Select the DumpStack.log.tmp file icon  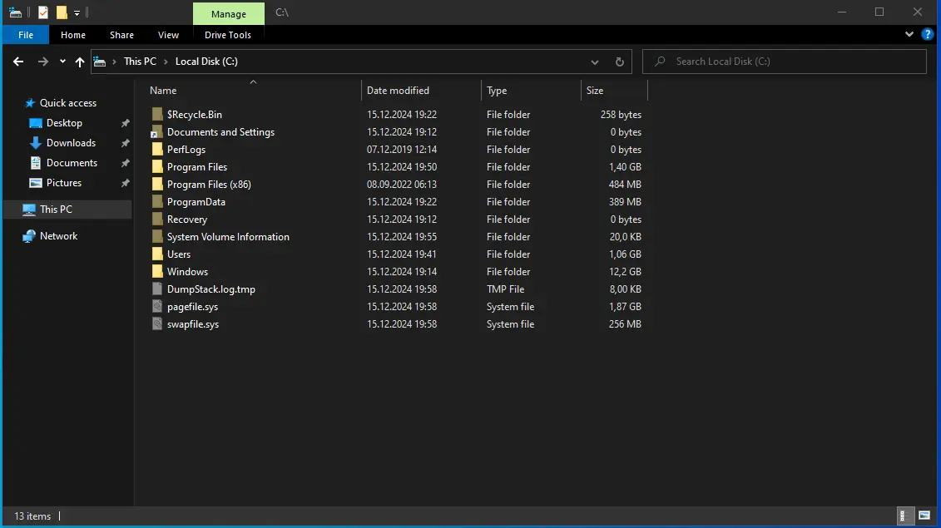pos(157,289)
